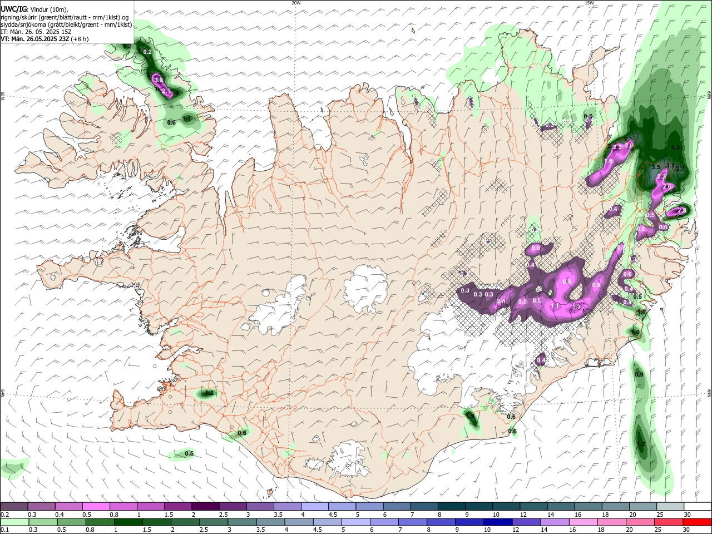Pick bright red swatch after 30 in lower row

(x=698, y=522)
